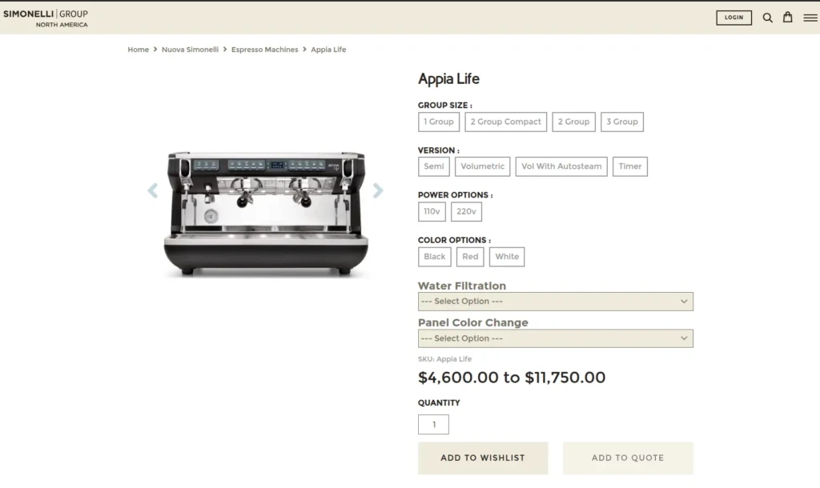Show previous product image with left arrow
Image resolution: width=820 pixels, height=488 pixels.
coord(153,190)
